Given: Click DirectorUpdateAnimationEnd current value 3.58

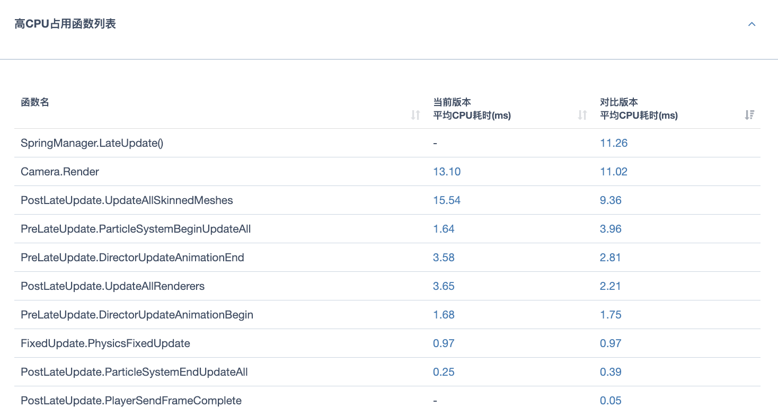Looking at the screenshot, I should (x=444, y=258).
